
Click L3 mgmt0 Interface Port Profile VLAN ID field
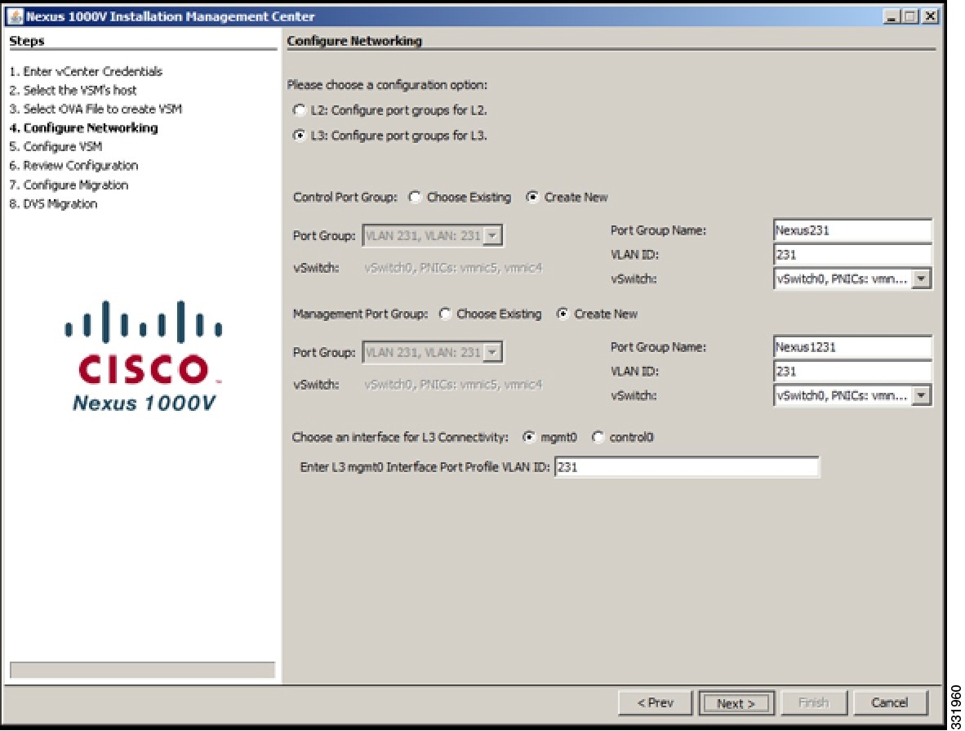[x=687, y=467]
